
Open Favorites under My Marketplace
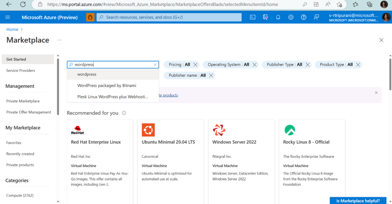[14, 143]
